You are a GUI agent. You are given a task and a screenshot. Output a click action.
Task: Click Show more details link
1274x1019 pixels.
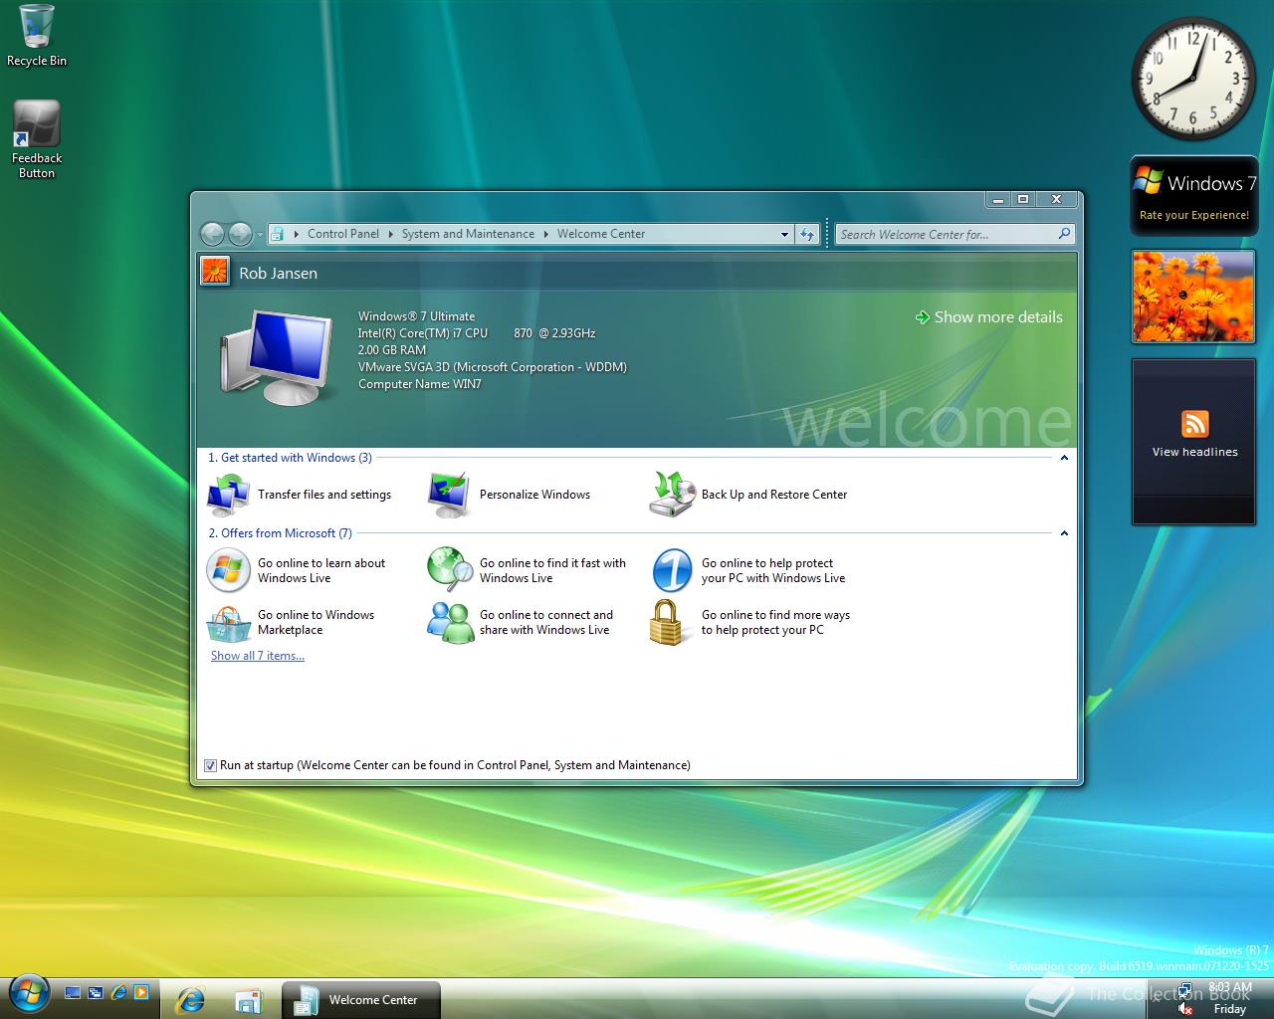coord(988,316)
